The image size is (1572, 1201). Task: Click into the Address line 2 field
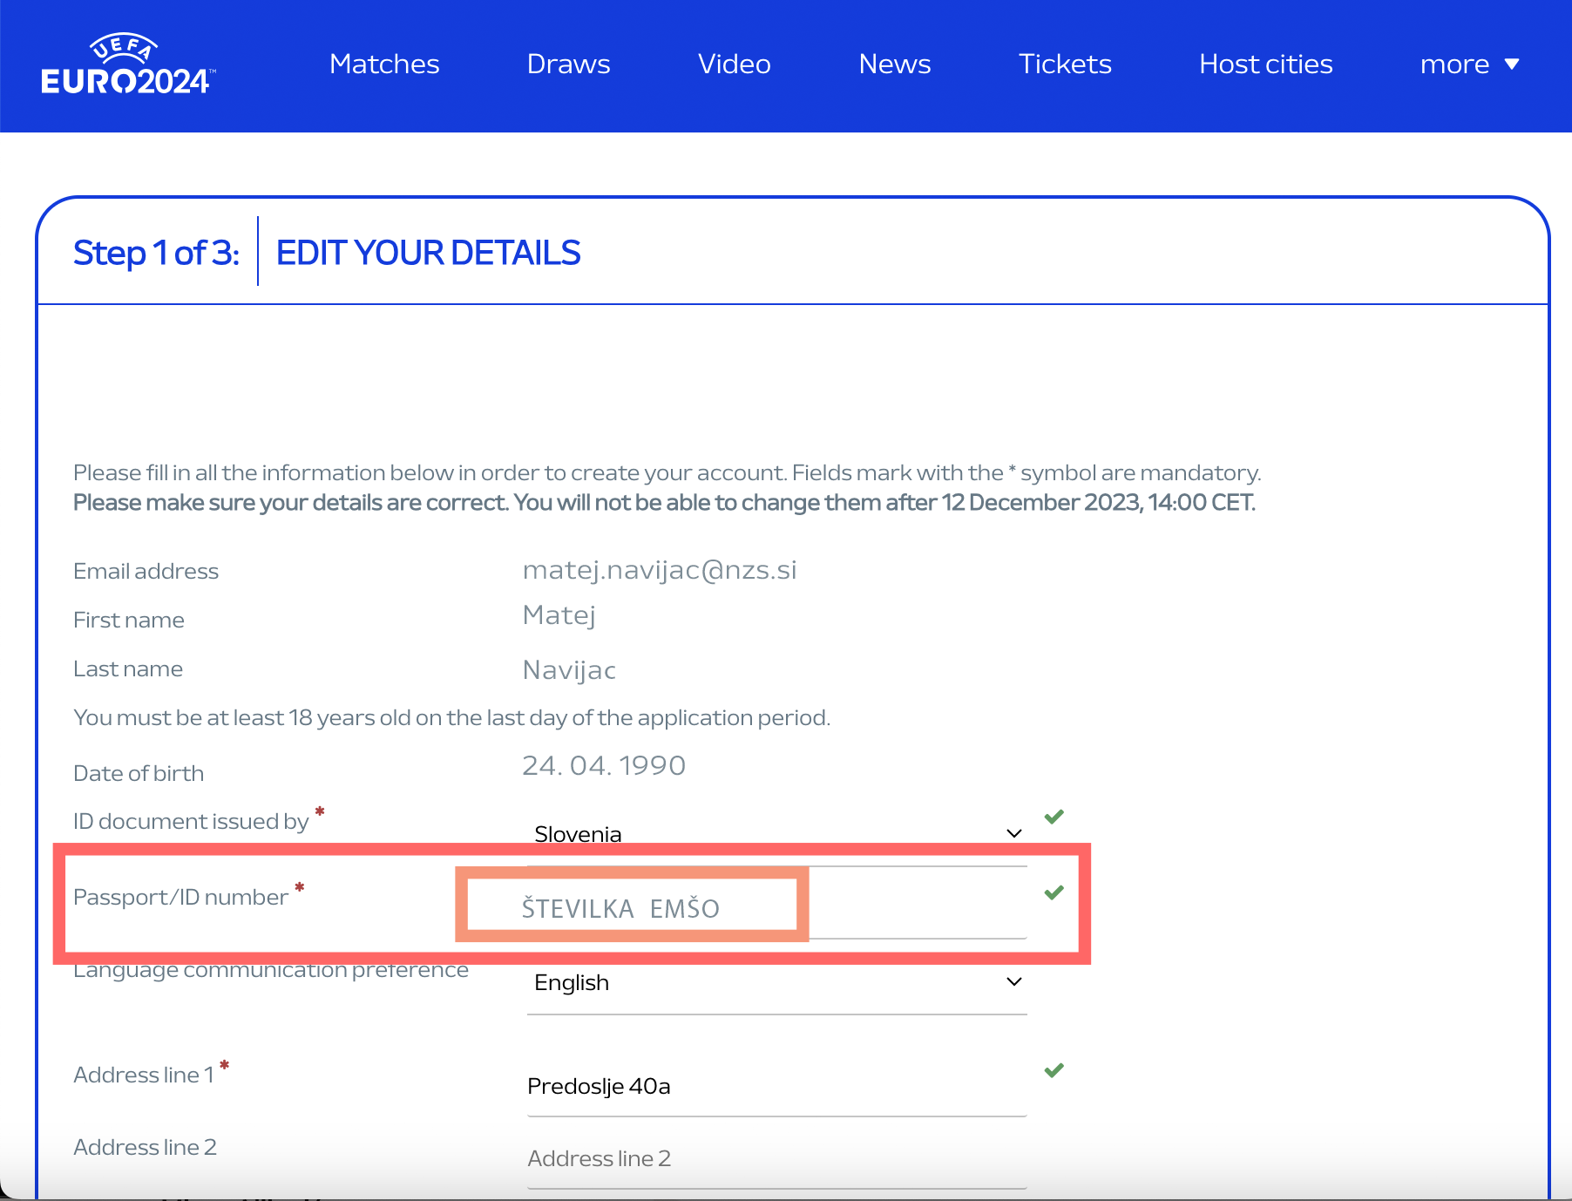(x=776, y=1159)
